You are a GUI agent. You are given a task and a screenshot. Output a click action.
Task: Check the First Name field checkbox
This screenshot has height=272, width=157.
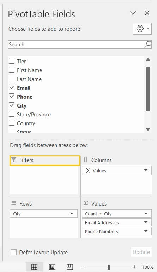coord(12,70)
